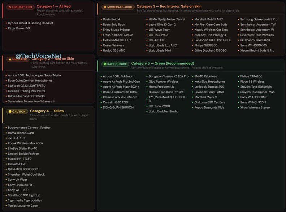Select the Category 5 — Green heading
The image size is (286, 212).
click(163, 63)
